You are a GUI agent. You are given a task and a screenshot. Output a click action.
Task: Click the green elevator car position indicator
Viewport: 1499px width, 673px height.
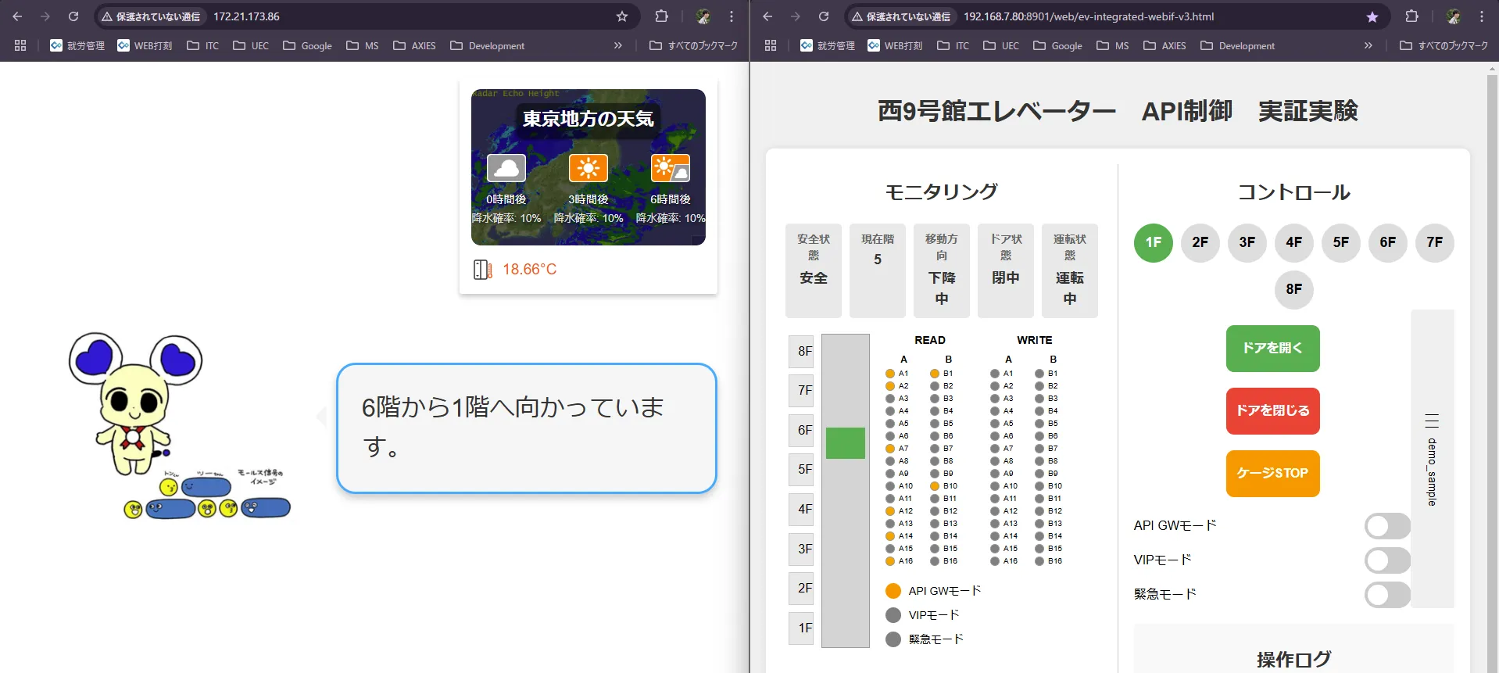click(x=845, y=443)
